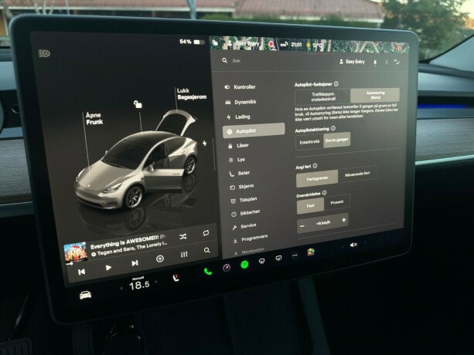The width and height of the screenshot is (474, 355).
Task: Tap the red dashcam recording icon
Action: pyautogui.click(x=271, y=45)
